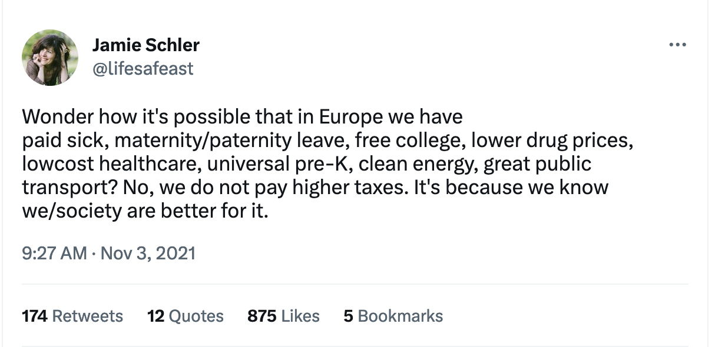Viewport: 715px width, 347px height.
Task: Click the "we/society are better for it" line
Action: [x=145, y=211]
